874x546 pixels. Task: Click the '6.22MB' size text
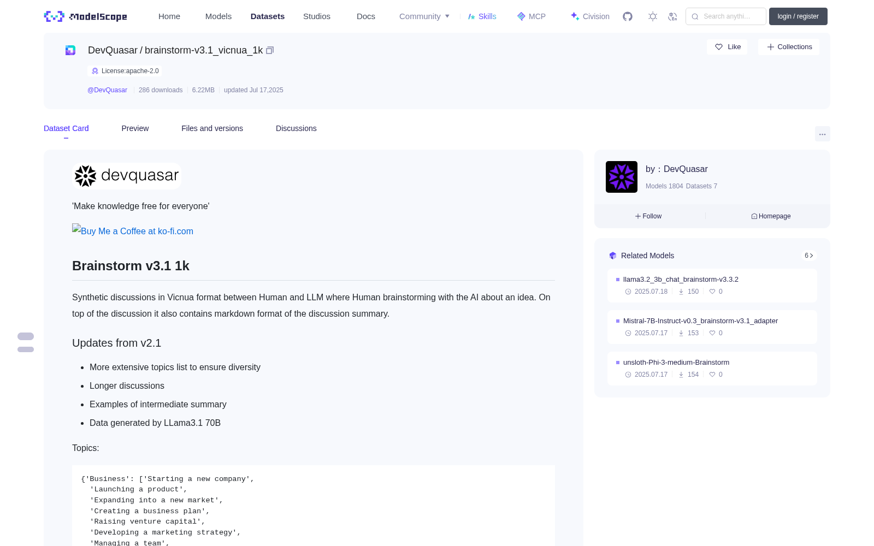(x=203, y=90)
